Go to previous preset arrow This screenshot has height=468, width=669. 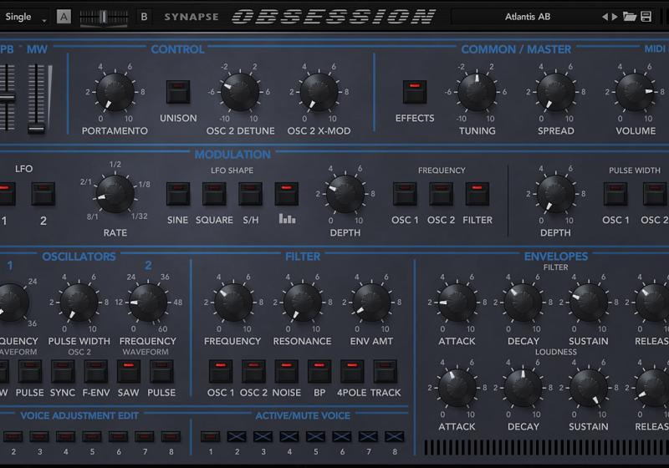605,17
